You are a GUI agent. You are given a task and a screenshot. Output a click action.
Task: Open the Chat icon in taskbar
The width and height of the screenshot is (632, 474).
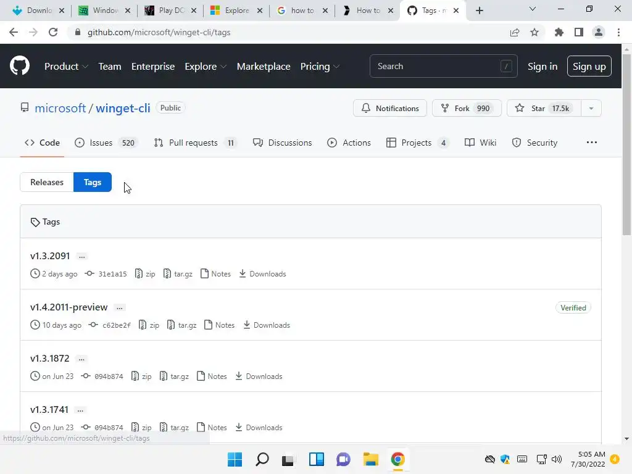coord(343,459)
